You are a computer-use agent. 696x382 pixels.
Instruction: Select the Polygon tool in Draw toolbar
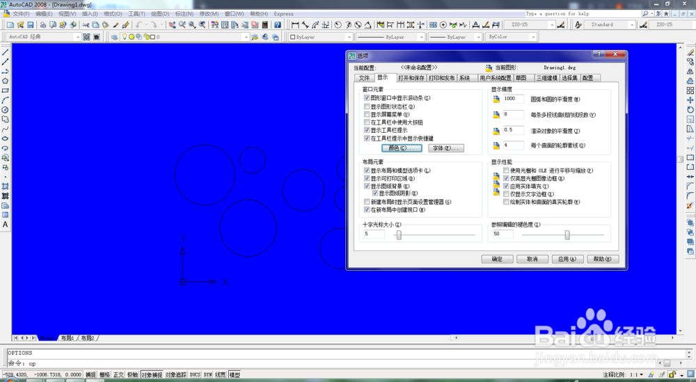6,81
